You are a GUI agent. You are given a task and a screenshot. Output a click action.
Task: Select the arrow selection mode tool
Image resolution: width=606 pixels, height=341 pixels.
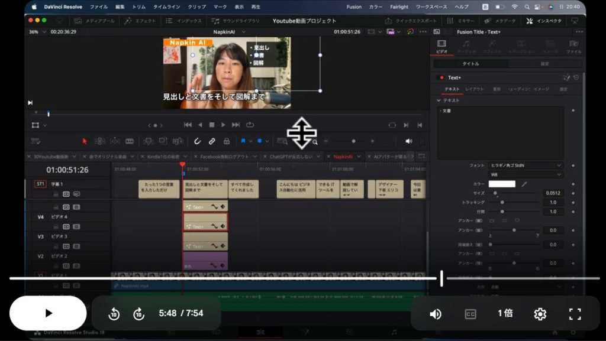(85, 141)
